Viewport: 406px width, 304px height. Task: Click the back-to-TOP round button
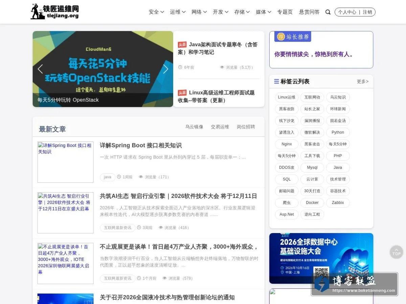click(x=397, y=252)
